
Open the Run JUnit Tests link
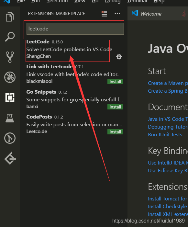[165, 135]
